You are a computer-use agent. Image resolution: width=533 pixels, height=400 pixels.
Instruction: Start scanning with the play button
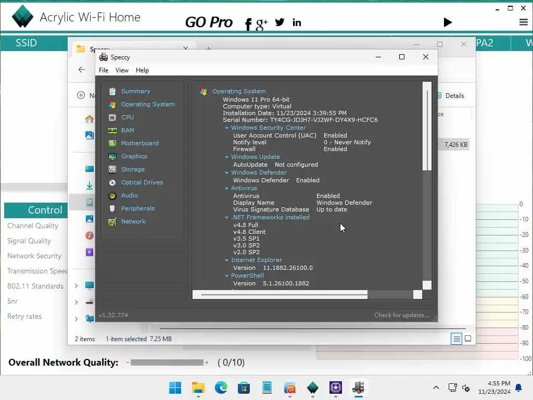pos(448,22)
